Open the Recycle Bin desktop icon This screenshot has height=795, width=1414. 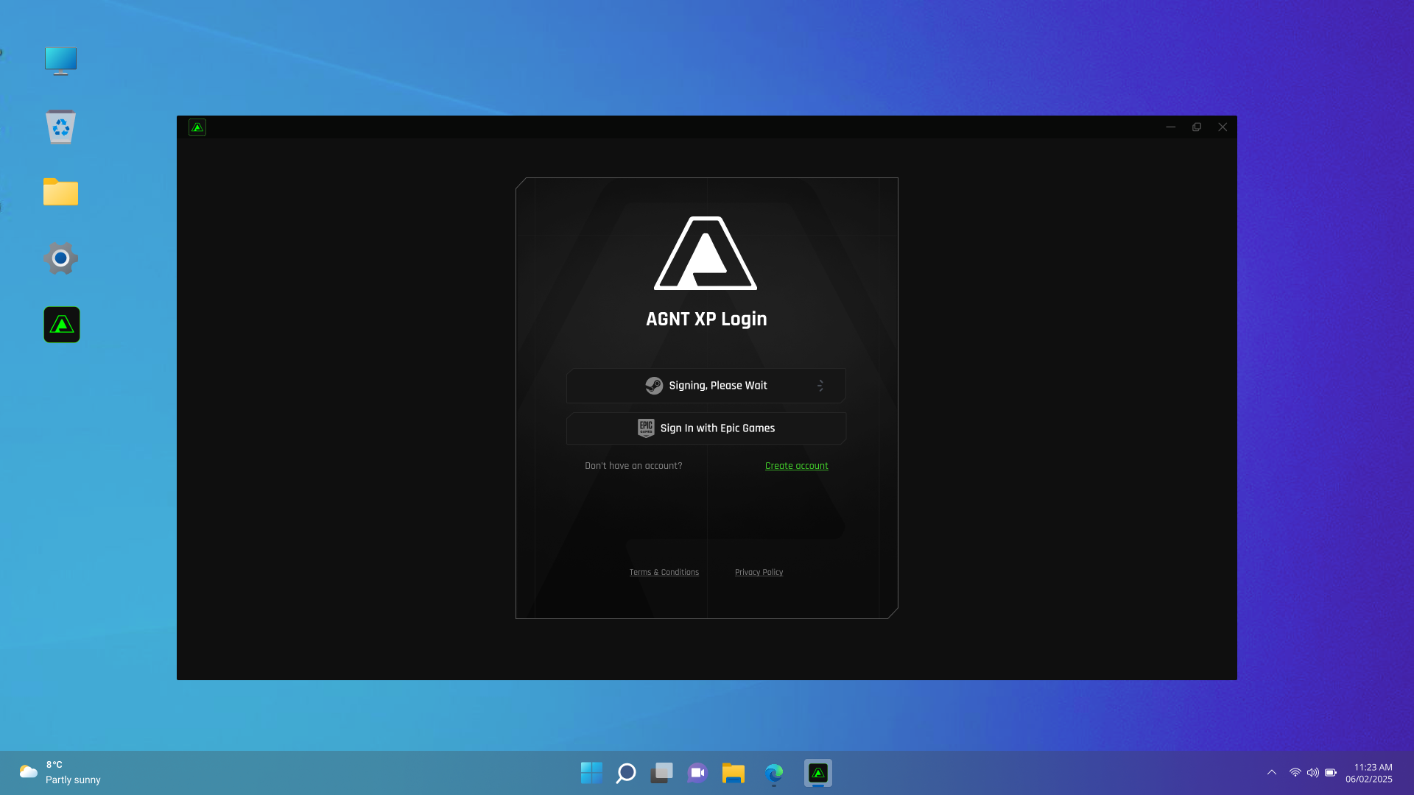(61, 127)
